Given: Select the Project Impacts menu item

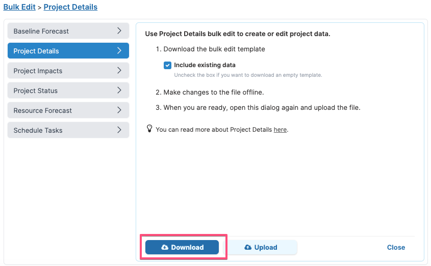Looking at the screenshot, I should [68, 71].
